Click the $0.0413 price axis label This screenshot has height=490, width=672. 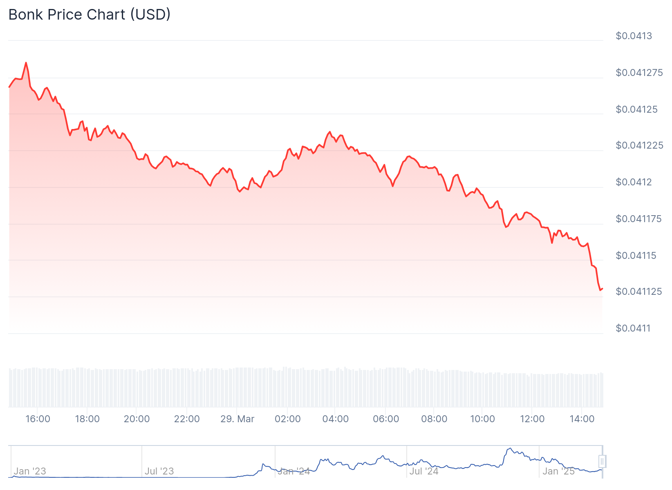634,36
